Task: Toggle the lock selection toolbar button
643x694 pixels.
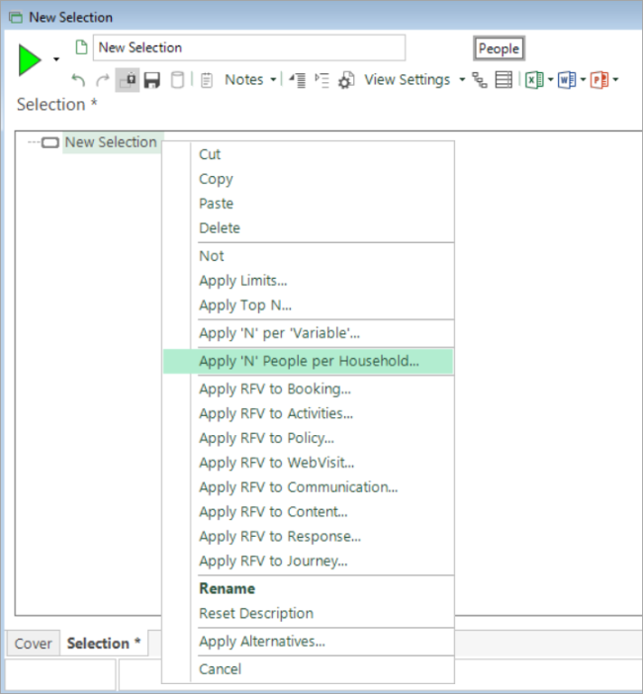Action: [x=128, y=80]
